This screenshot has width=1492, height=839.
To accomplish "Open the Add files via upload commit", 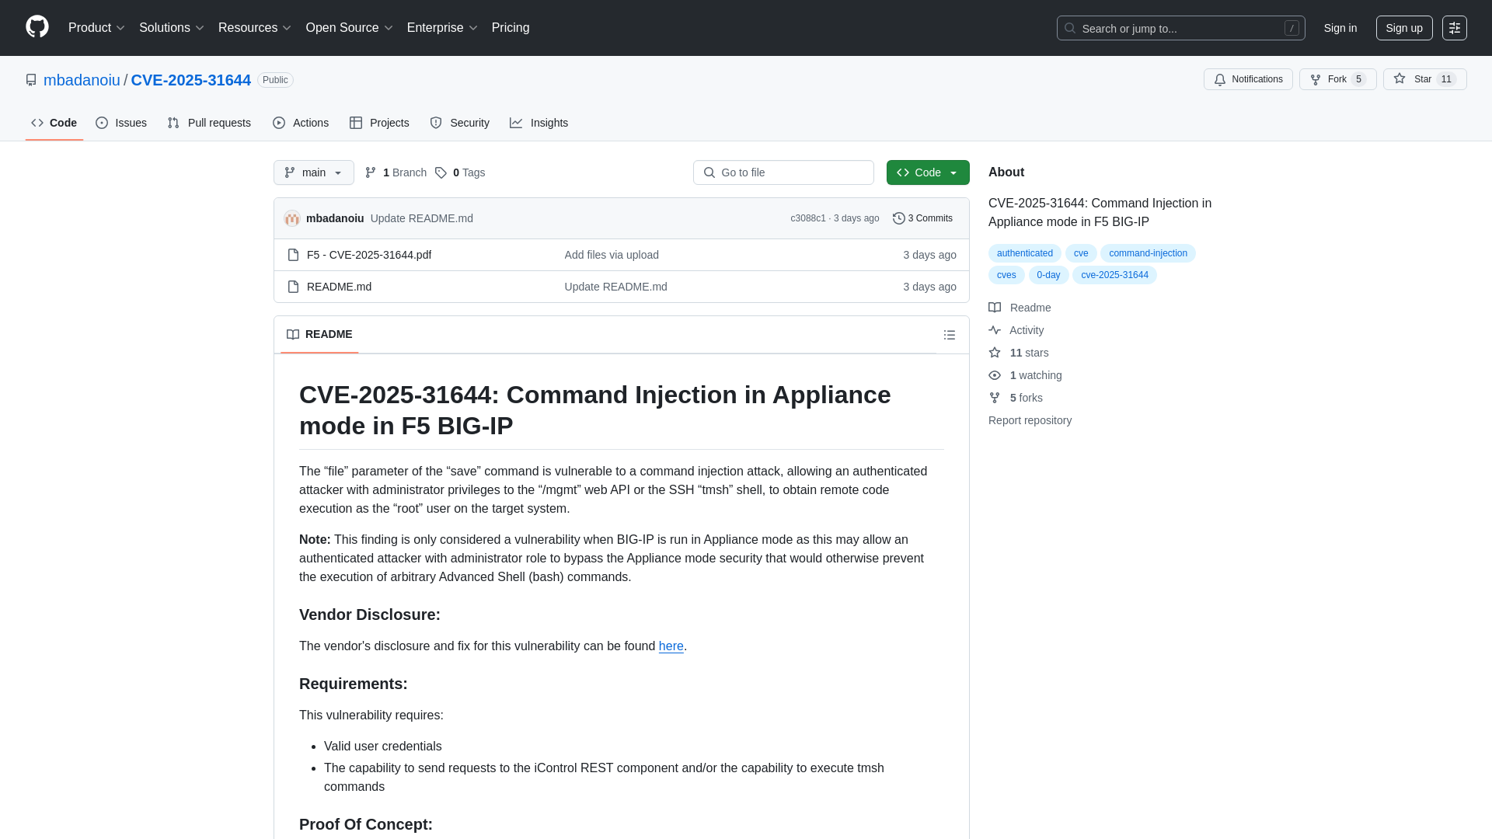I will (x=612, y=255).
